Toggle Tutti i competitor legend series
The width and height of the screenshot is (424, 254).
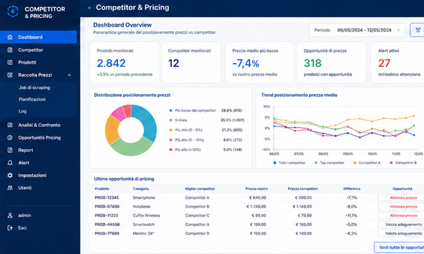point(289,163)
